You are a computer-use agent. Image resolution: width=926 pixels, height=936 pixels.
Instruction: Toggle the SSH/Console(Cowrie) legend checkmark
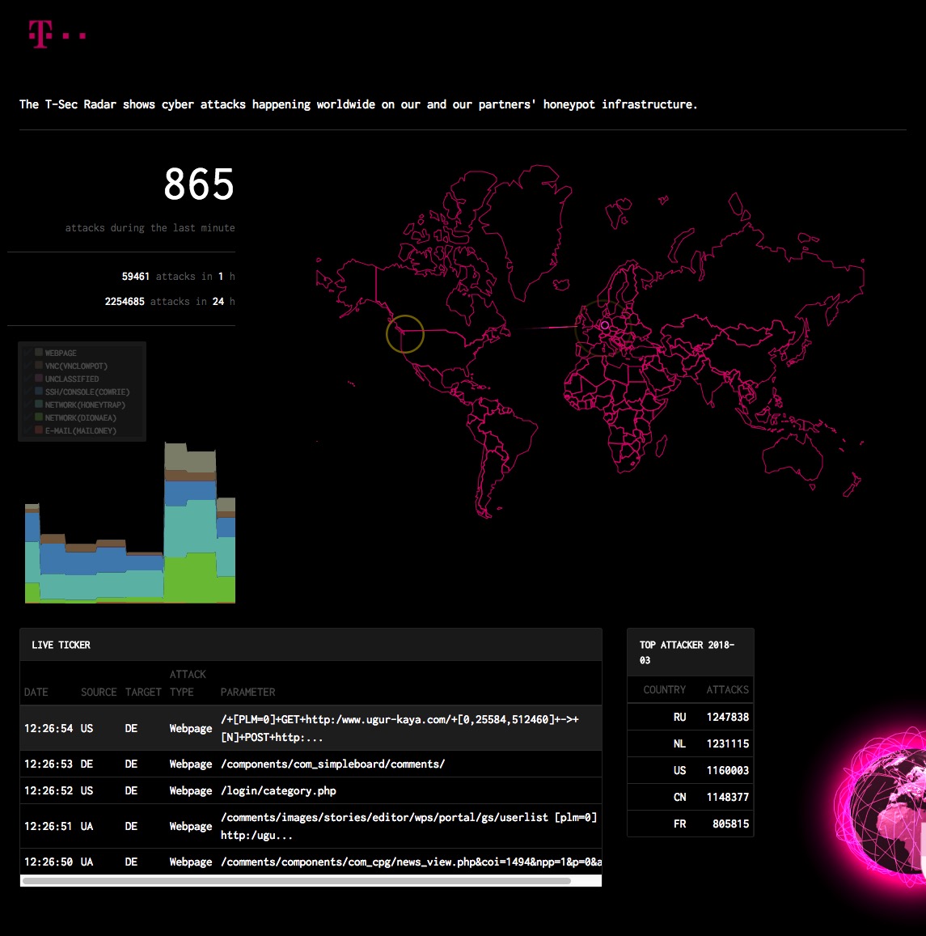28,392
